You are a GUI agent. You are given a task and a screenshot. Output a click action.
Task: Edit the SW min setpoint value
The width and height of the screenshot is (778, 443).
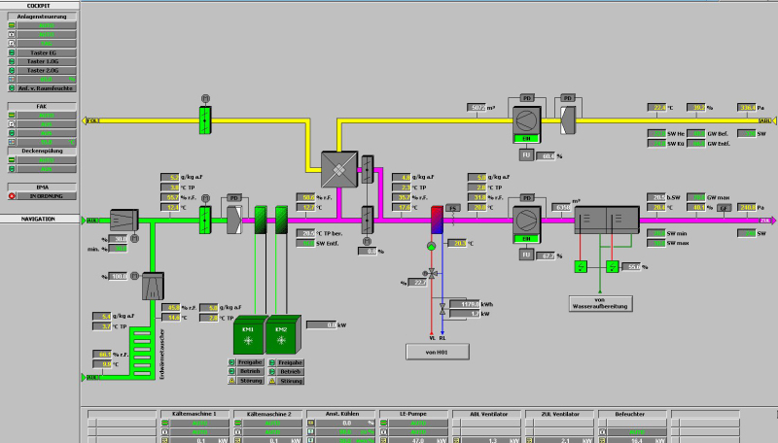coord(656,233)
